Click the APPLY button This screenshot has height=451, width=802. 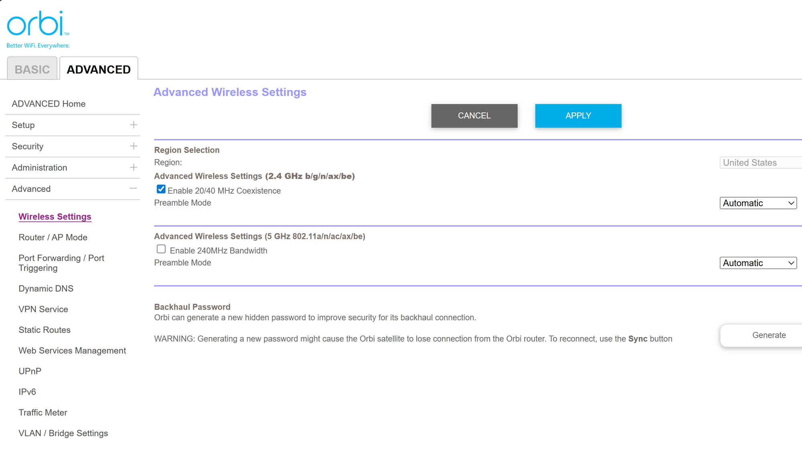coord(578,116)
